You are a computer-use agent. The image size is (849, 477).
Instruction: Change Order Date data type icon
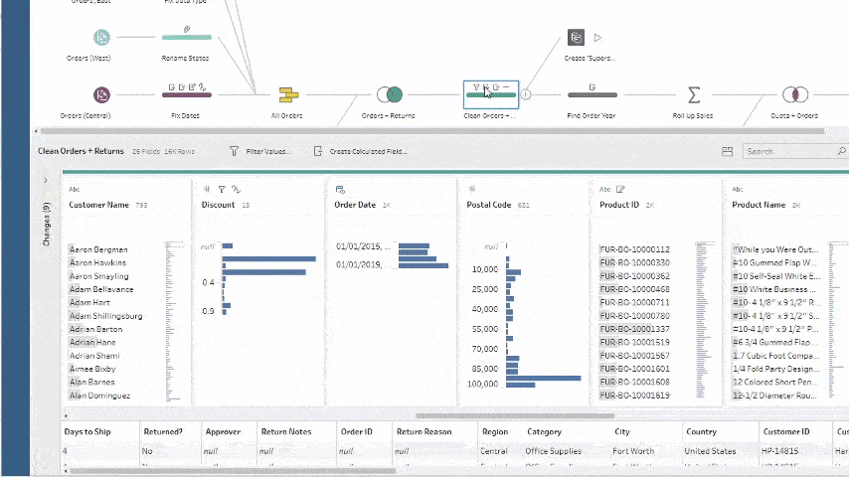point(340,188)
